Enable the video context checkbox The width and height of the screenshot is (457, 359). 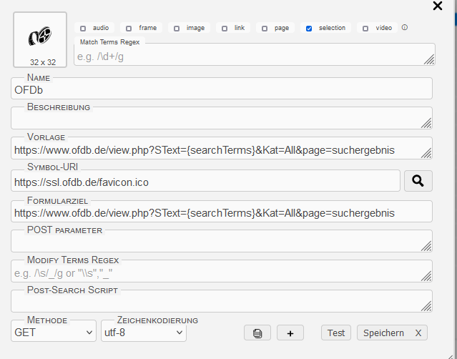coord(365,29)
